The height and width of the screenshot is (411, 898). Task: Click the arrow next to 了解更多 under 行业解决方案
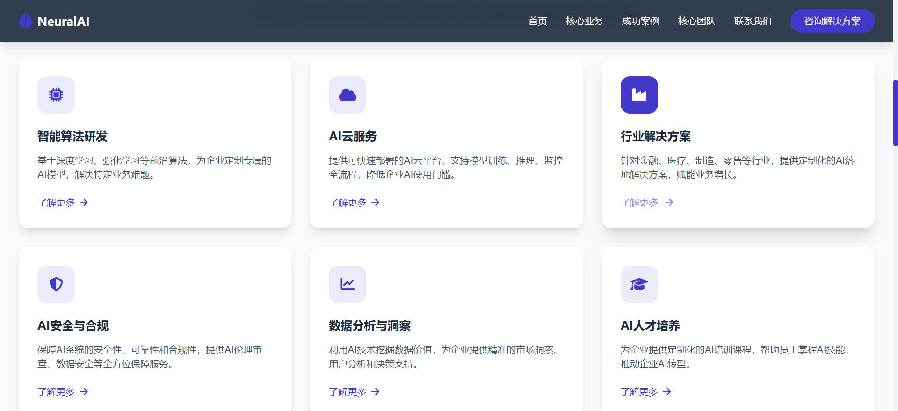click(x=669, y=202)
